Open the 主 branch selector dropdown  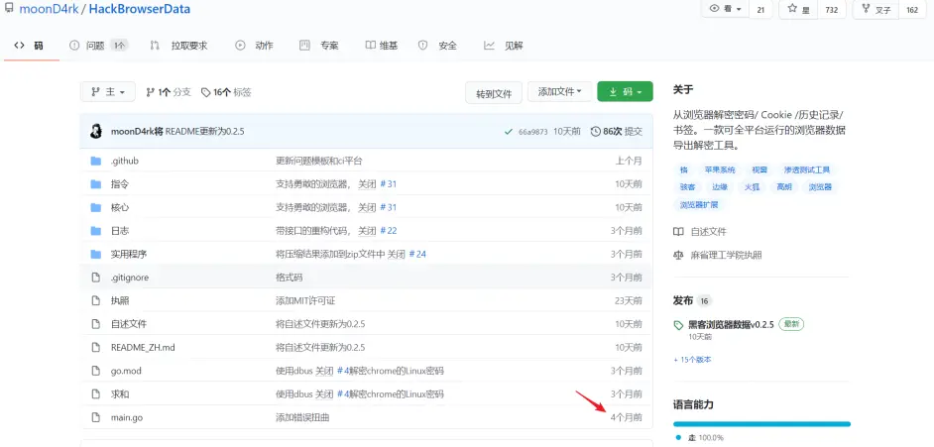pos(108,91)
